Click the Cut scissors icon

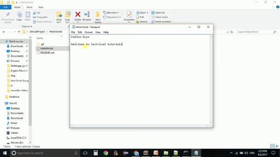click(35, 13)
